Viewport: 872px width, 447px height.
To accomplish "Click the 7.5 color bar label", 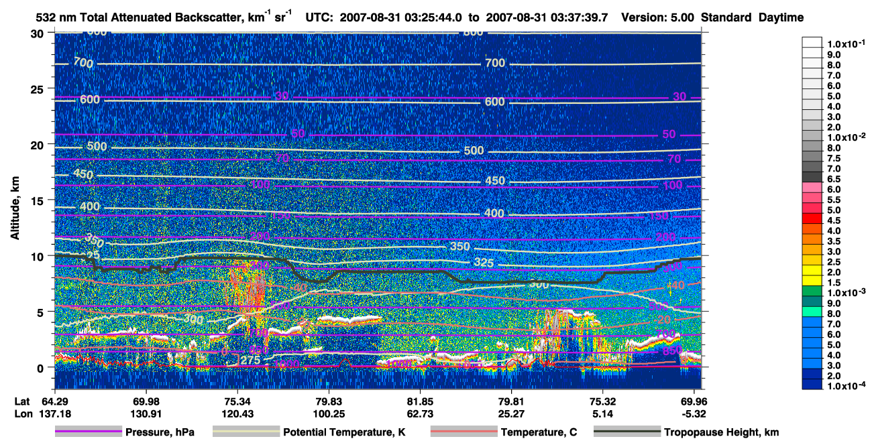I will tap(835, 158).
